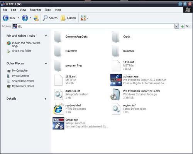Click the Share this folder icon
The image size is (193, 154).
pos(8,51)
